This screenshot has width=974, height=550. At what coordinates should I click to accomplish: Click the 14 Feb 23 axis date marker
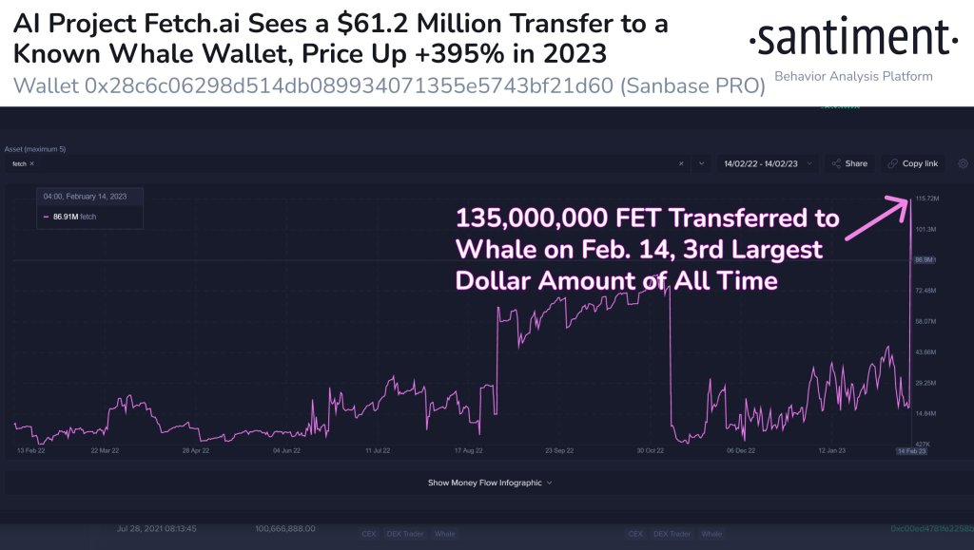(910, 451)
